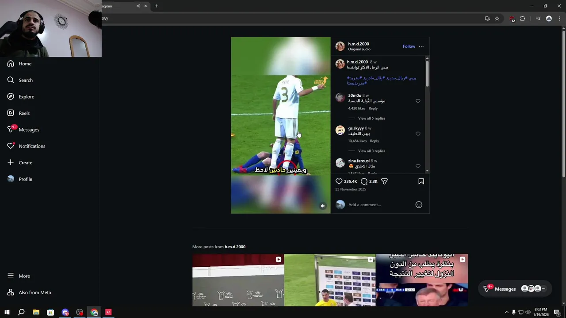The height and width of the screenshot is (318, 566).
Task: Open h.m.d.2000 link in More posts
Action: pyautogui.click(x=235, y=247)
